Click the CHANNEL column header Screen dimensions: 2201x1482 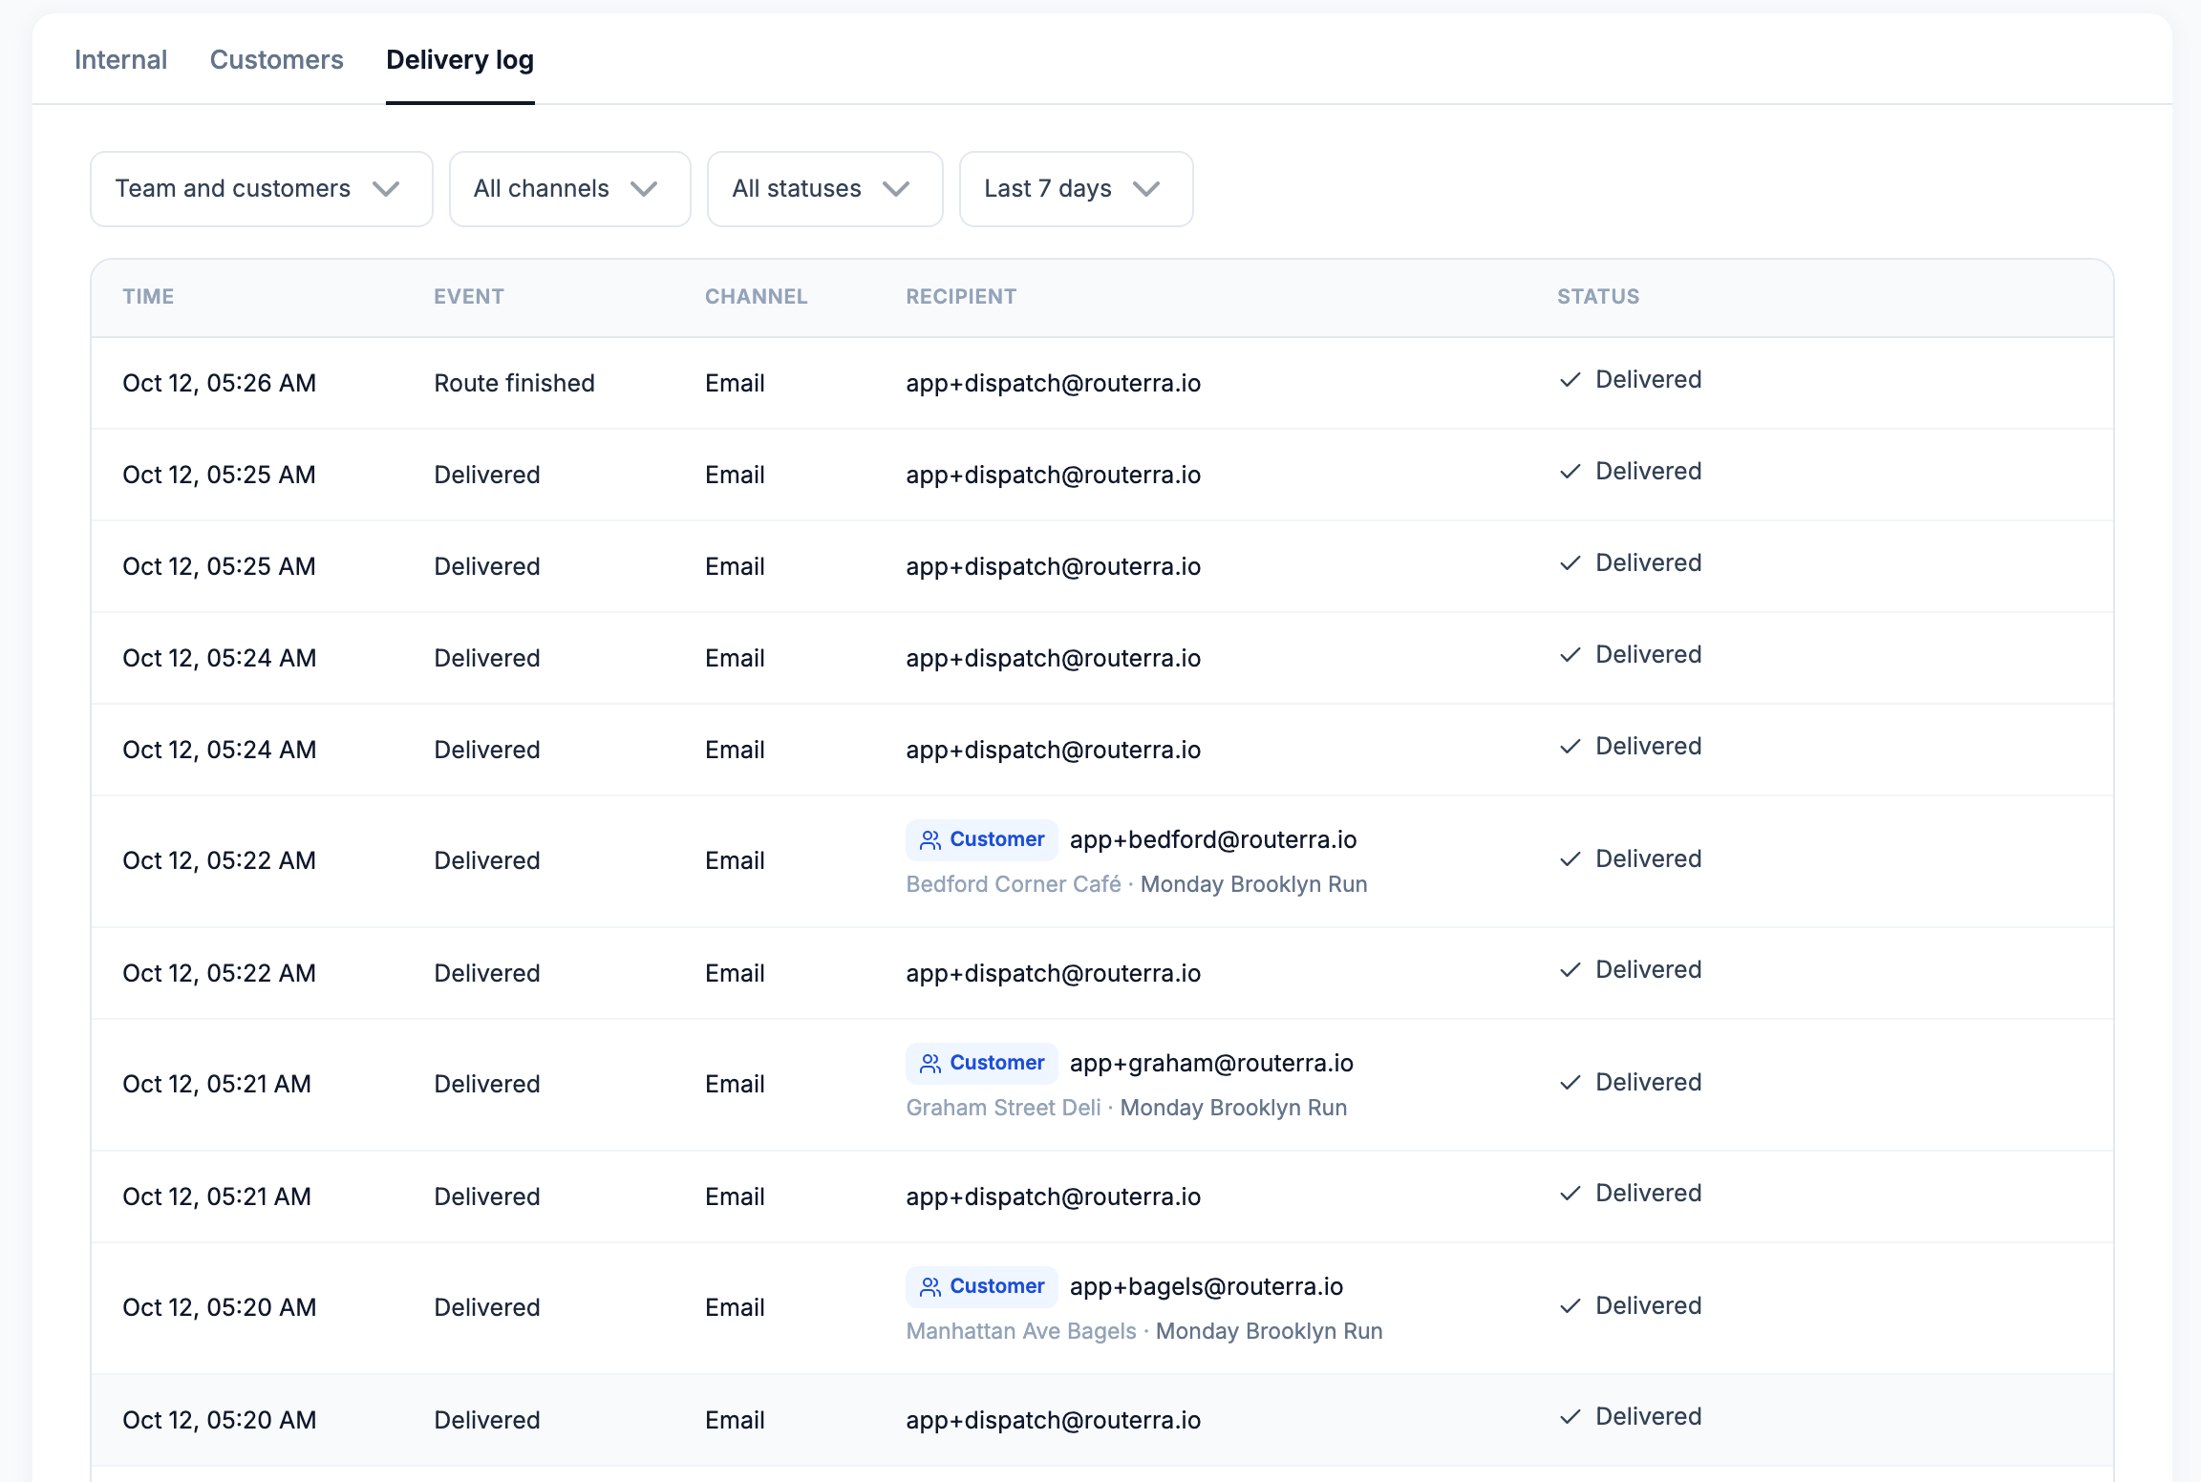(756, 297)
